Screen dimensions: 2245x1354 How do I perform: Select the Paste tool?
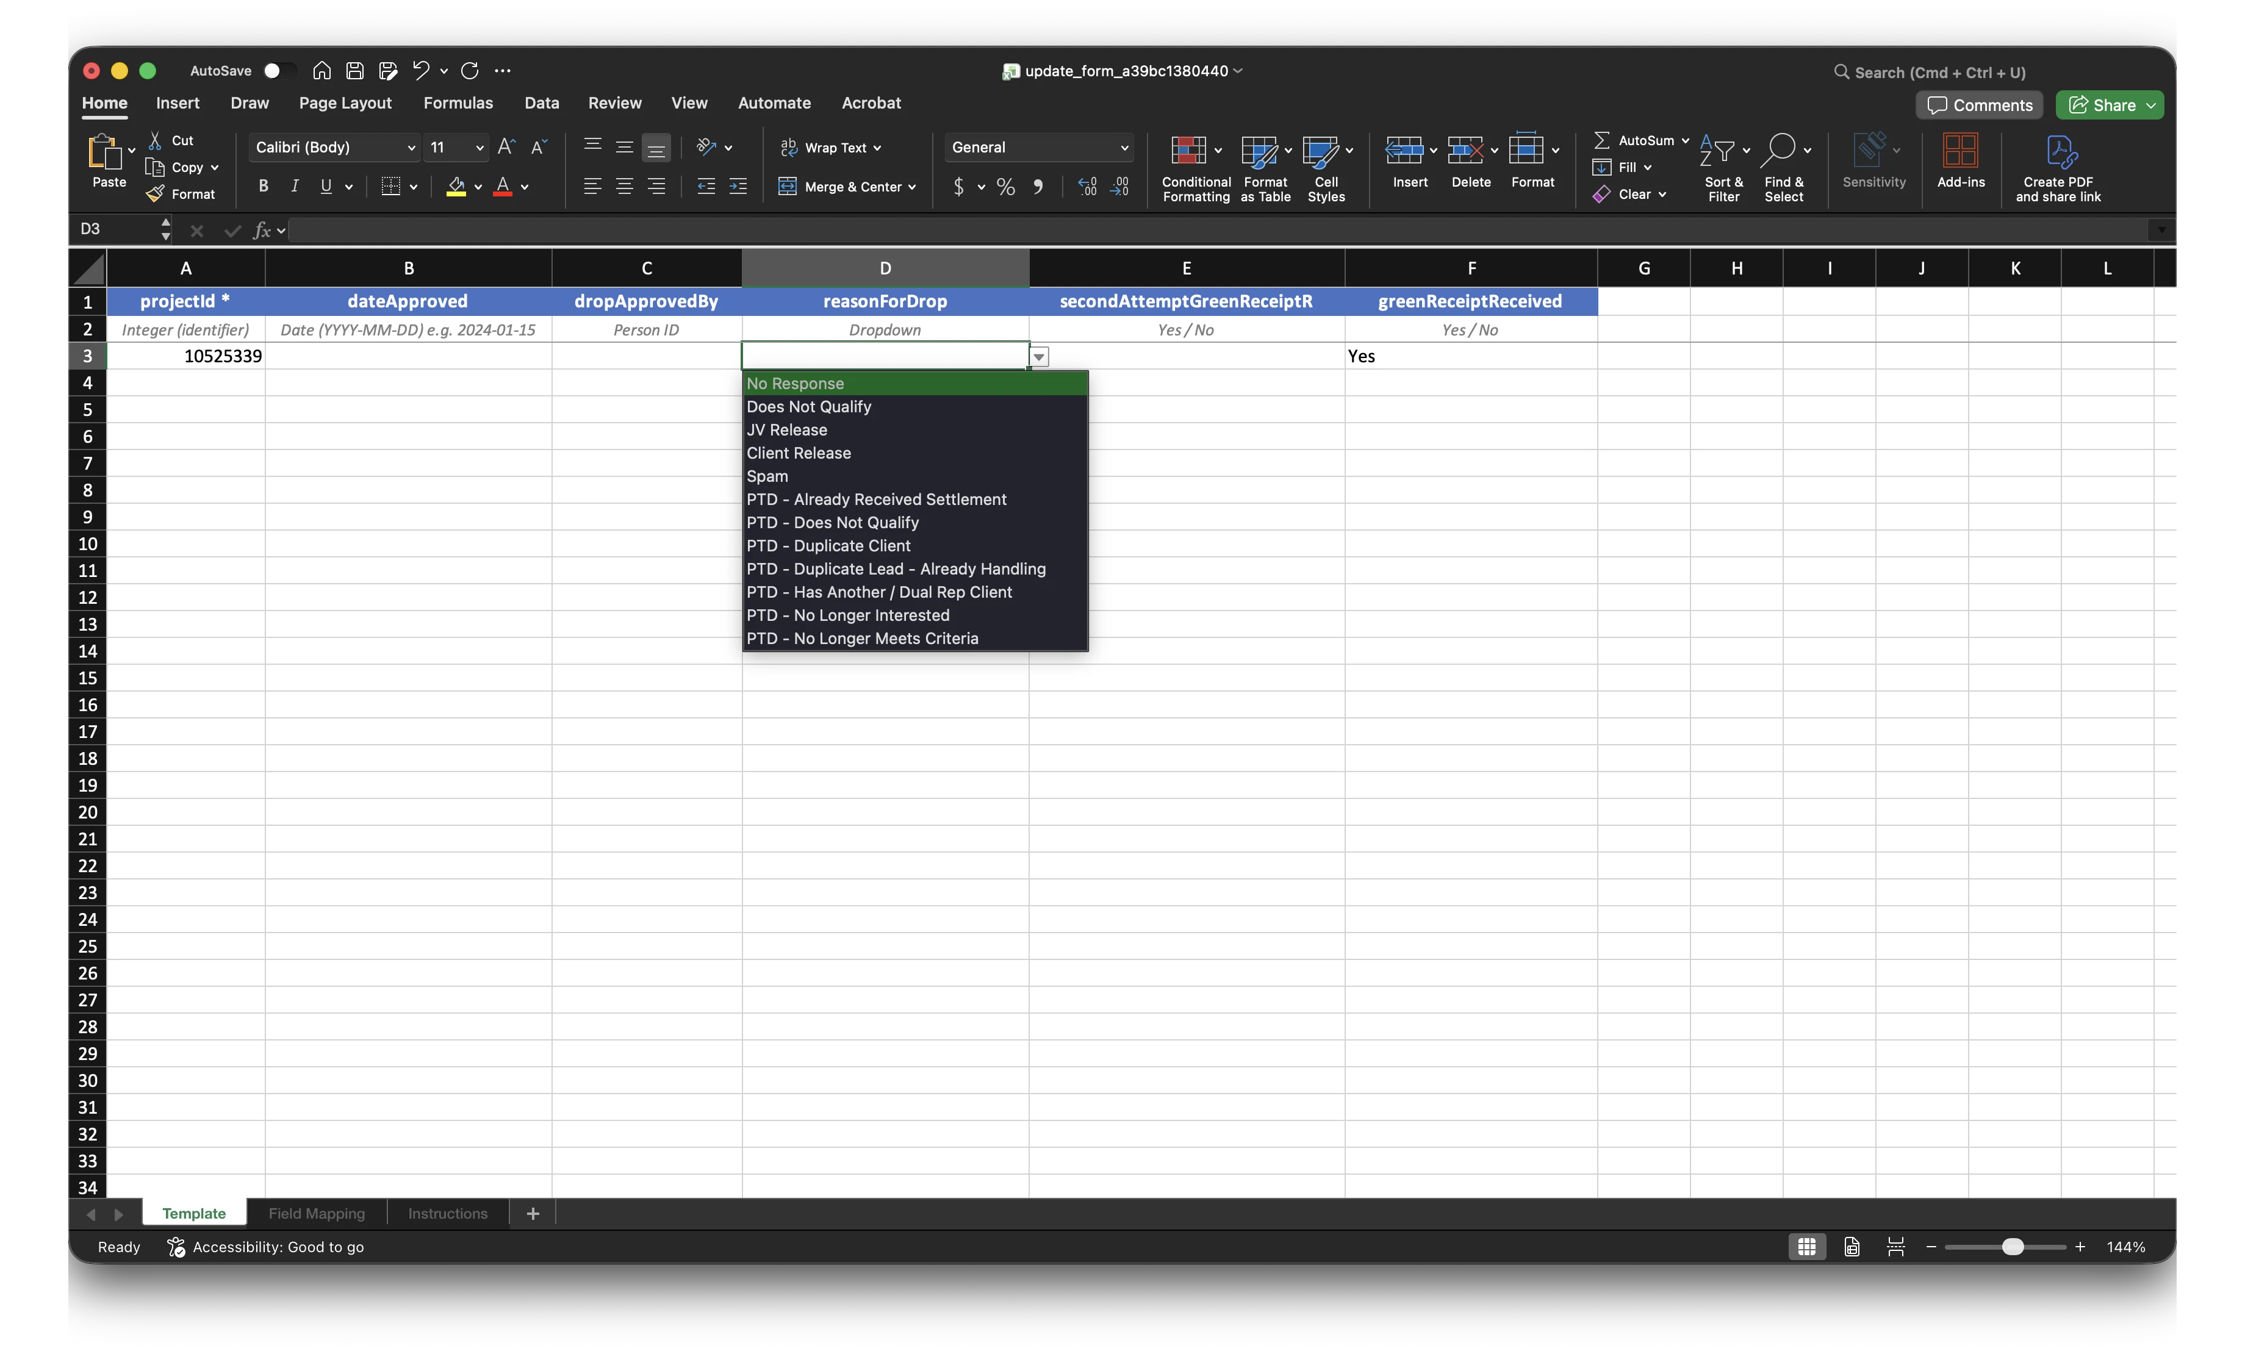coord(109,165)
